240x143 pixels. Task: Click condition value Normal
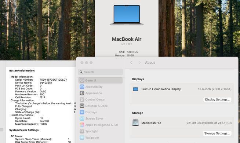pos(44,121)
